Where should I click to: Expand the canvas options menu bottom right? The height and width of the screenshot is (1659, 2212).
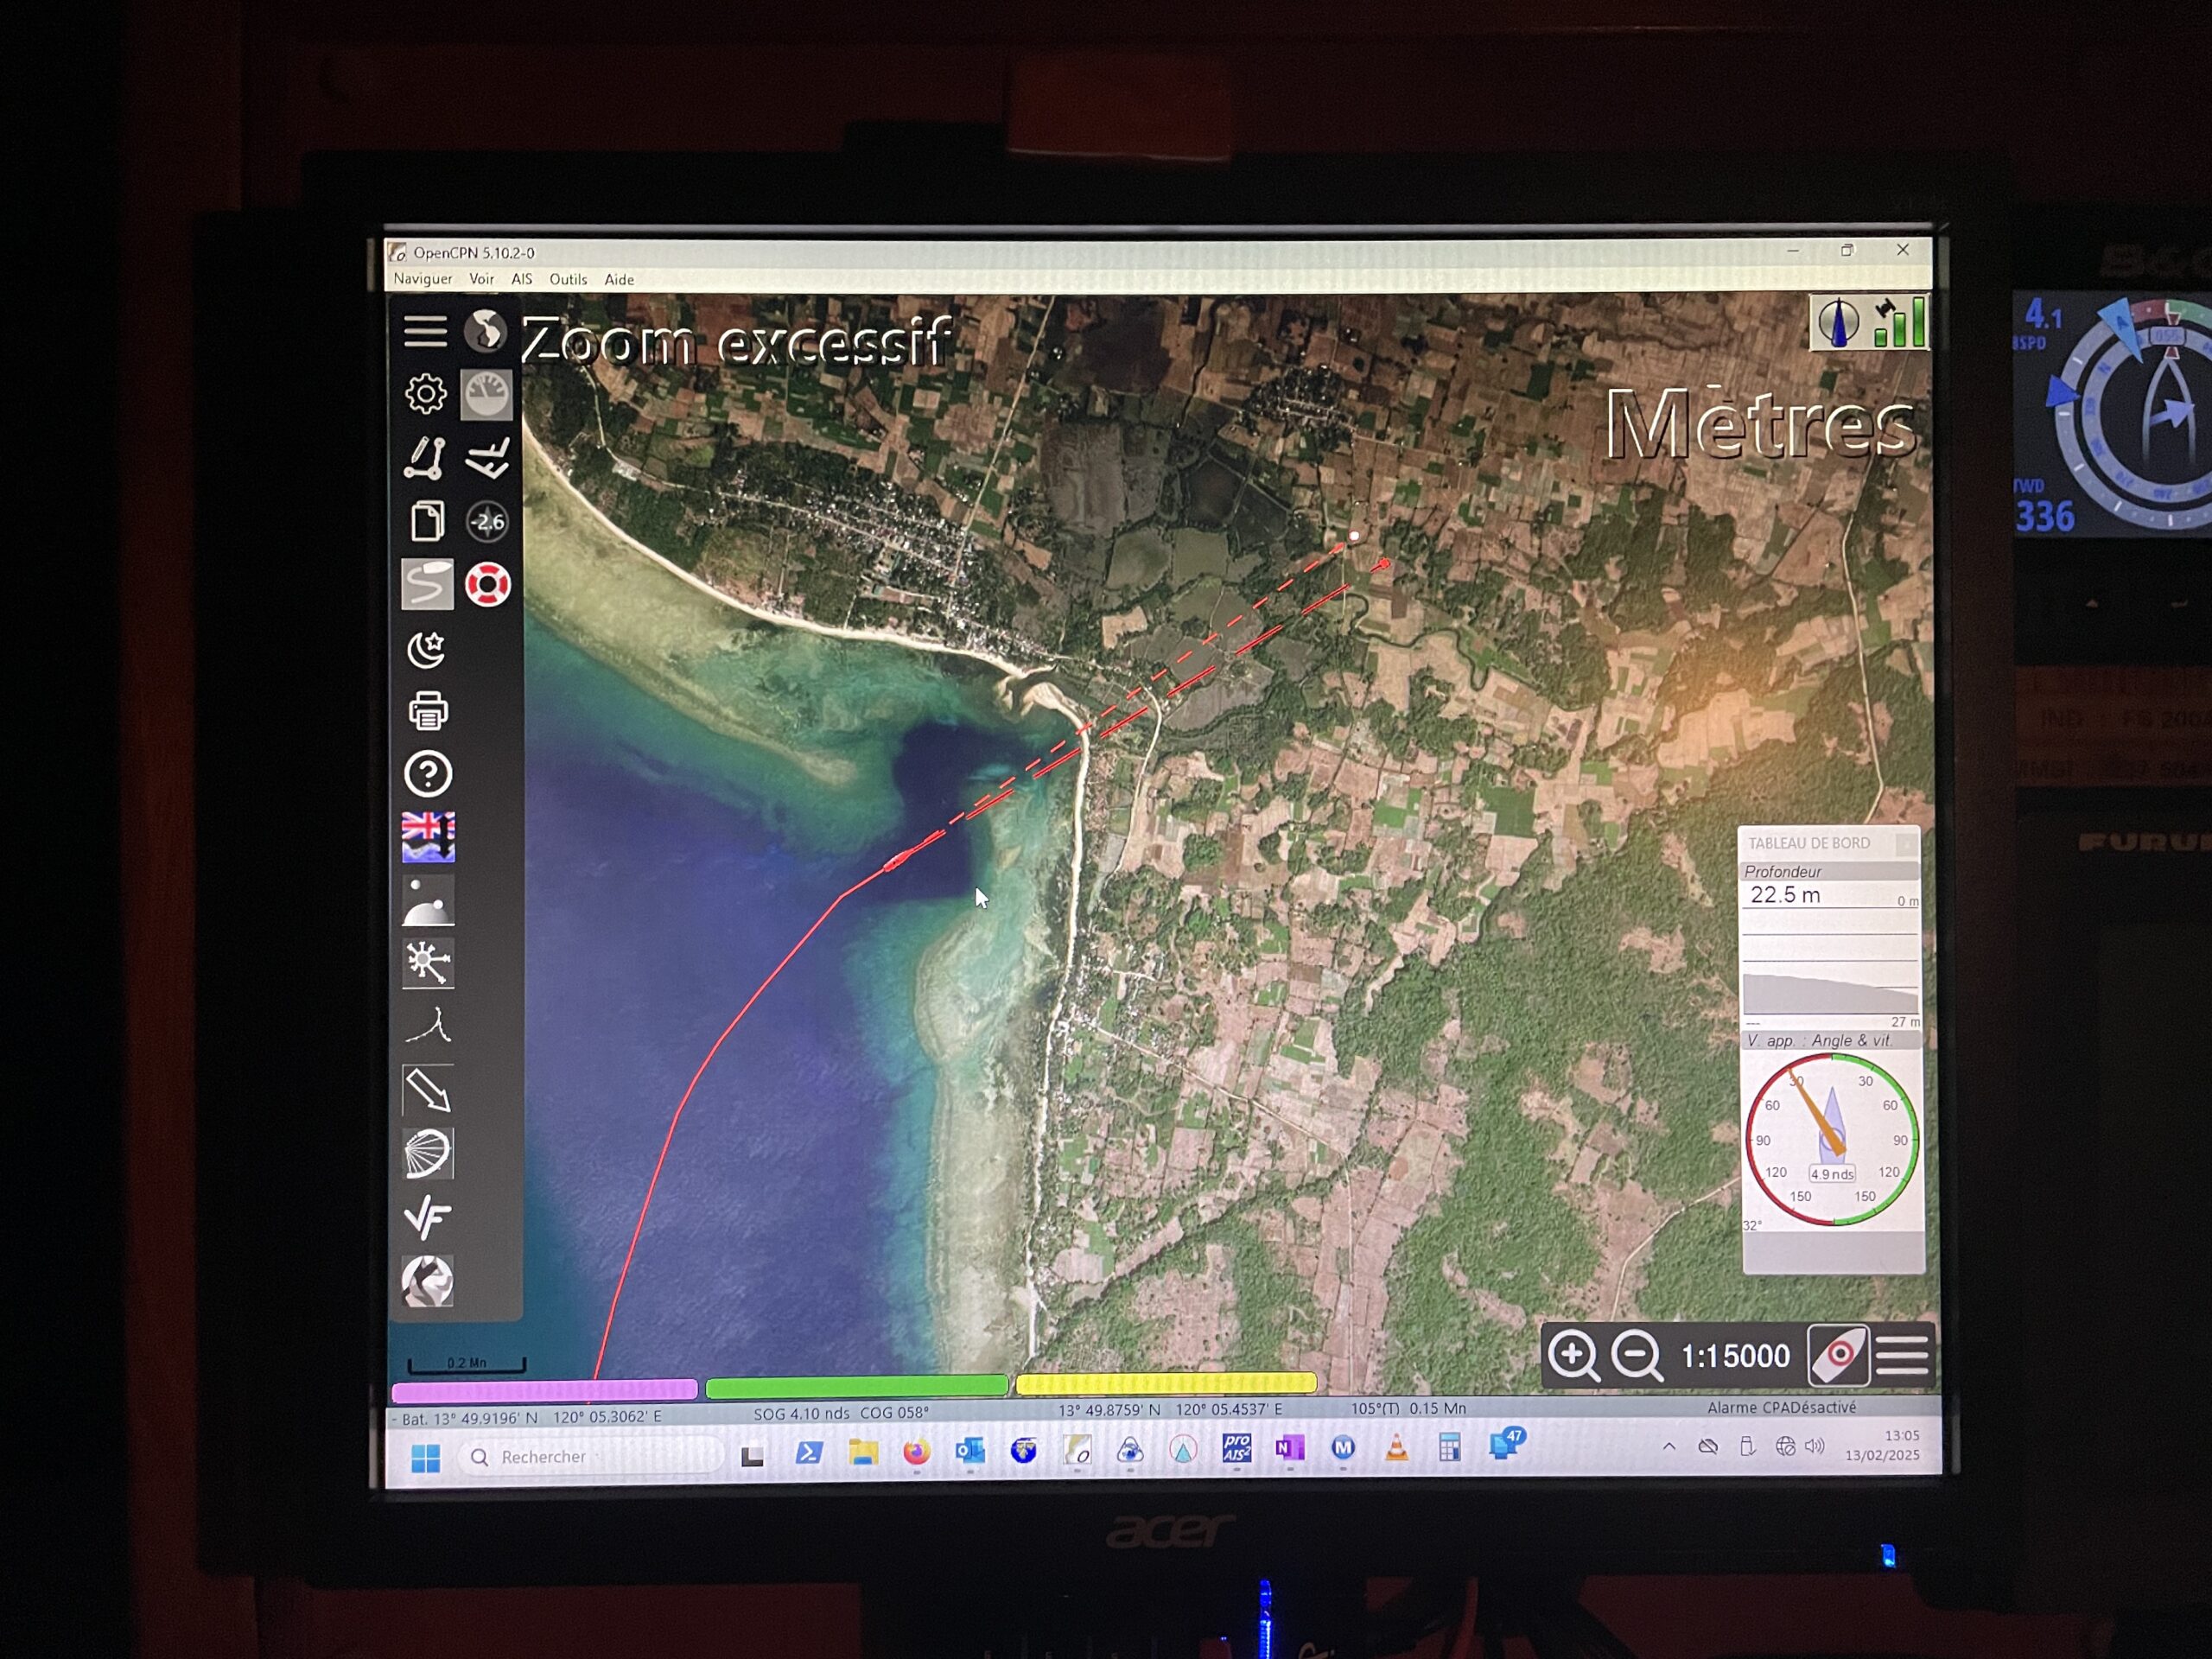[x=1902, y=1357]
